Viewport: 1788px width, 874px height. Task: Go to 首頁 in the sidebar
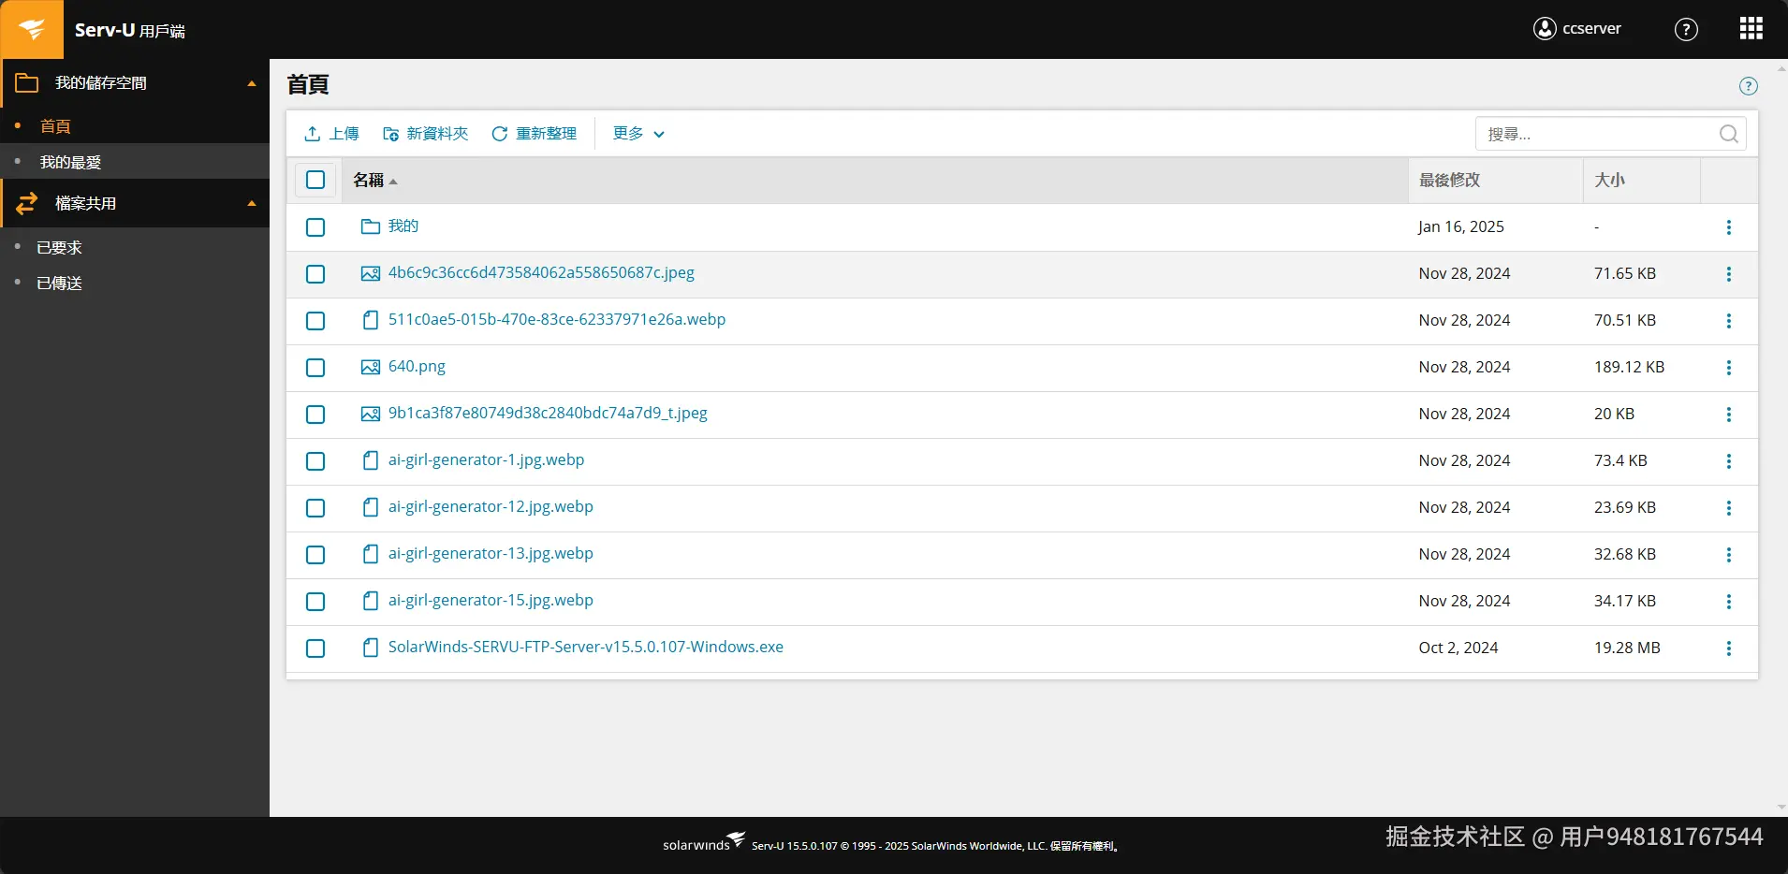(55, 126)
